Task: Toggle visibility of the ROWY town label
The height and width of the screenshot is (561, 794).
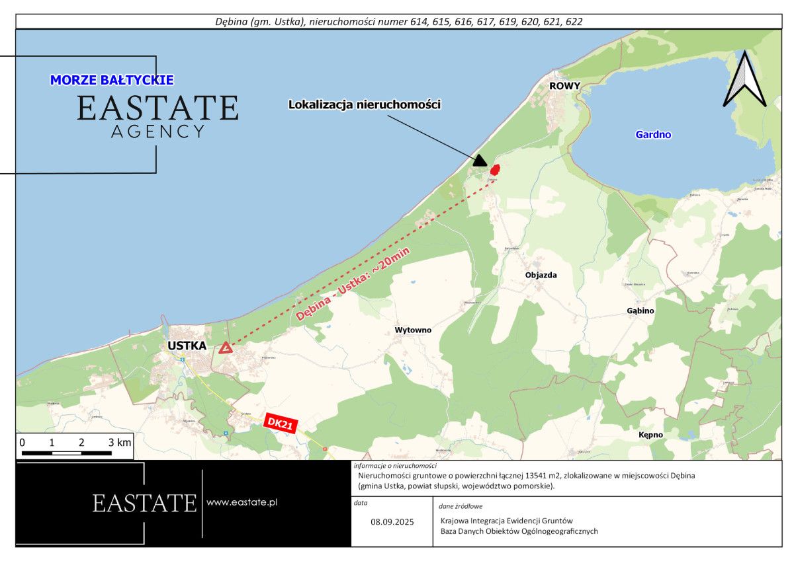Action: 566,86
